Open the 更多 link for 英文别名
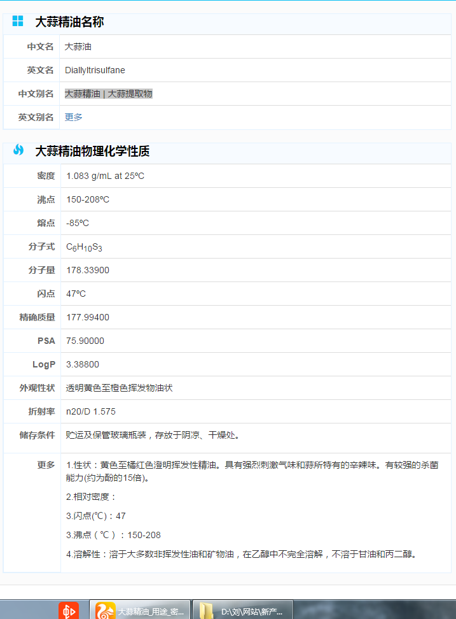 [73, 117]
